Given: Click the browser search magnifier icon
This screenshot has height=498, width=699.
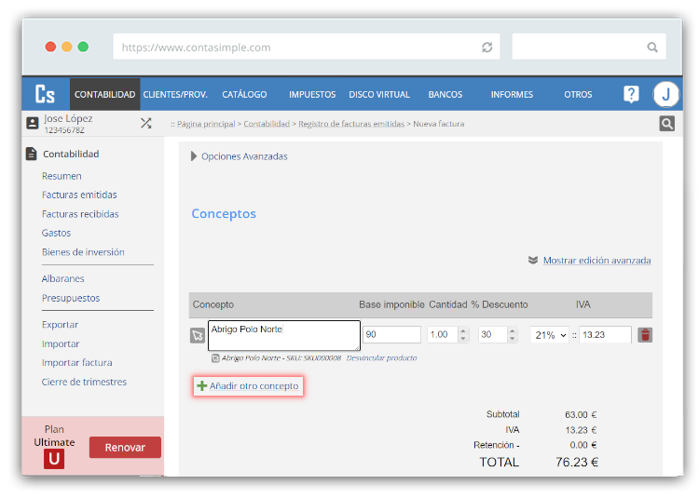Looking at the screenshot, I should 652,47.
